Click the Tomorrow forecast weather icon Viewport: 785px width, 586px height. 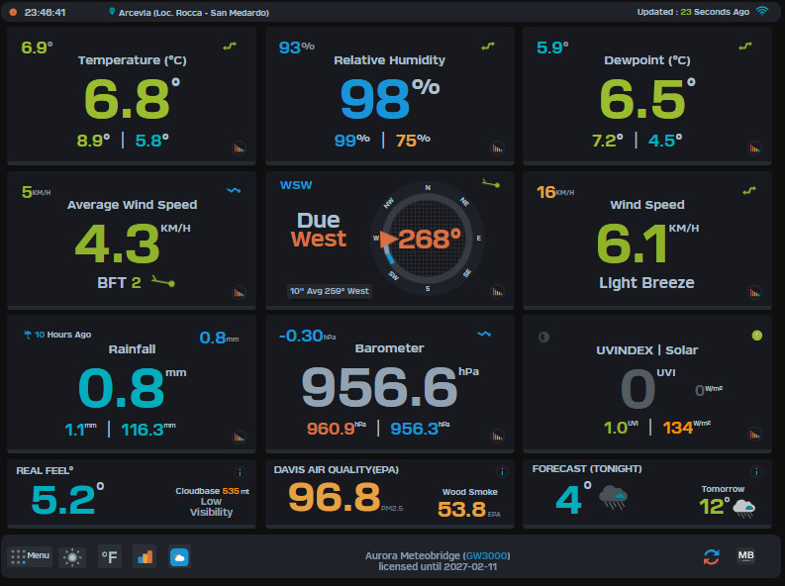743,508
